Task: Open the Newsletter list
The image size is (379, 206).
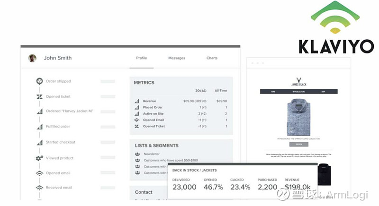Action: tap(152, 154)
